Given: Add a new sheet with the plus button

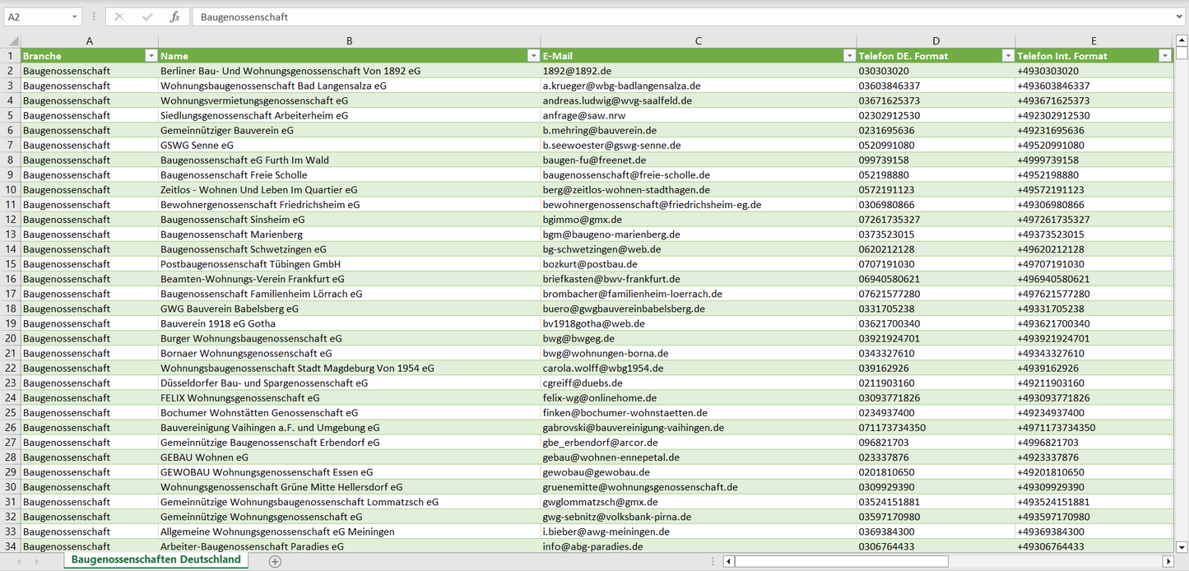Looking at the screenshot, I should (x=275, y=561).
